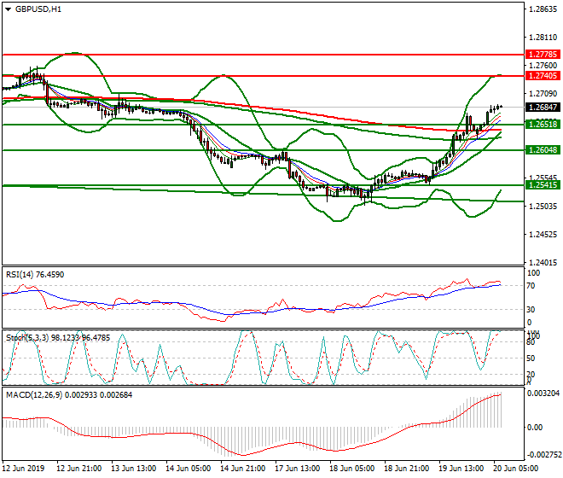Click the black 1.26847 current price tag
This screenshot has height=478, width=563.
coord(542,108)
